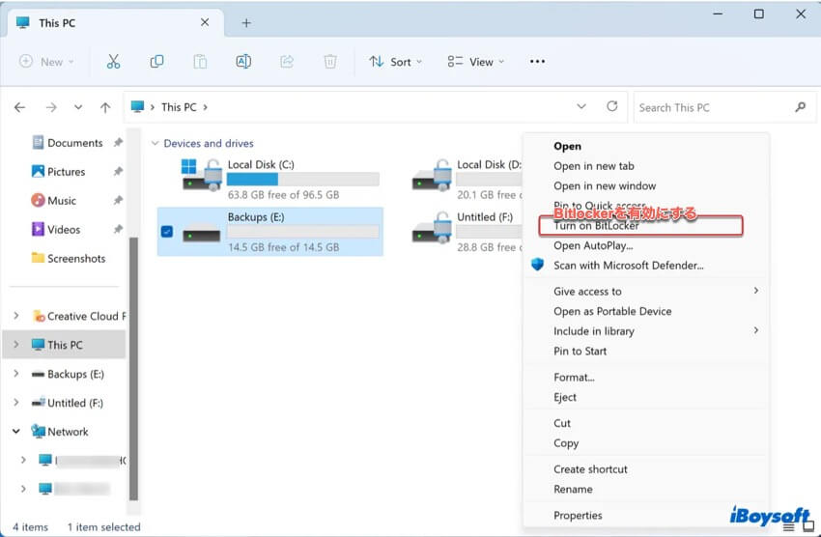Choose Rename from context menu
Screen dimensions: 821x537
coord(574,489)
